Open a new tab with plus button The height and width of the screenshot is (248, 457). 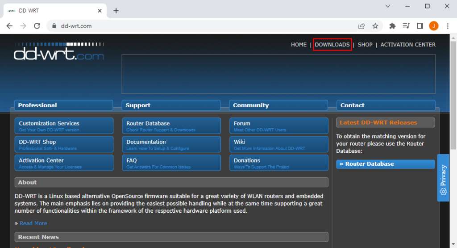pos(116,11)
